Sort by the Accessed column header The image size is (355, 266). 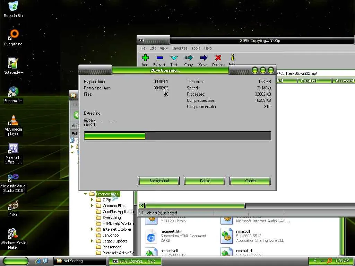point(344,80)
